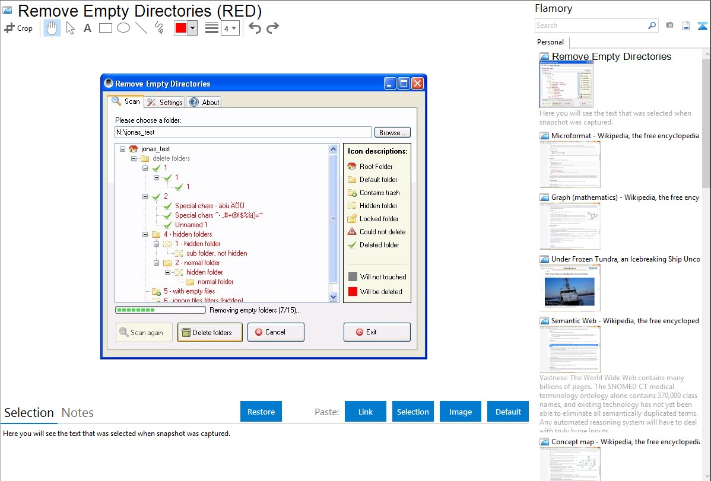711x481 pixels.
Task: Collapse the delete folders node
Action: (x=134, y=158)
